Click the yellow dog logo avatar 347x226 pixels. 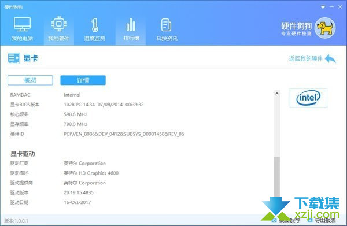(x=325, y=28)
